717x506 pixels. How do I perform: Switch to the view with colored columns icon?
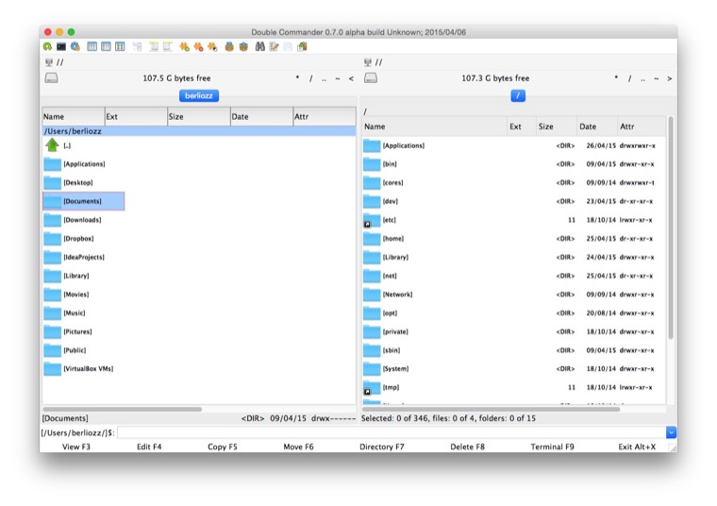120,46
